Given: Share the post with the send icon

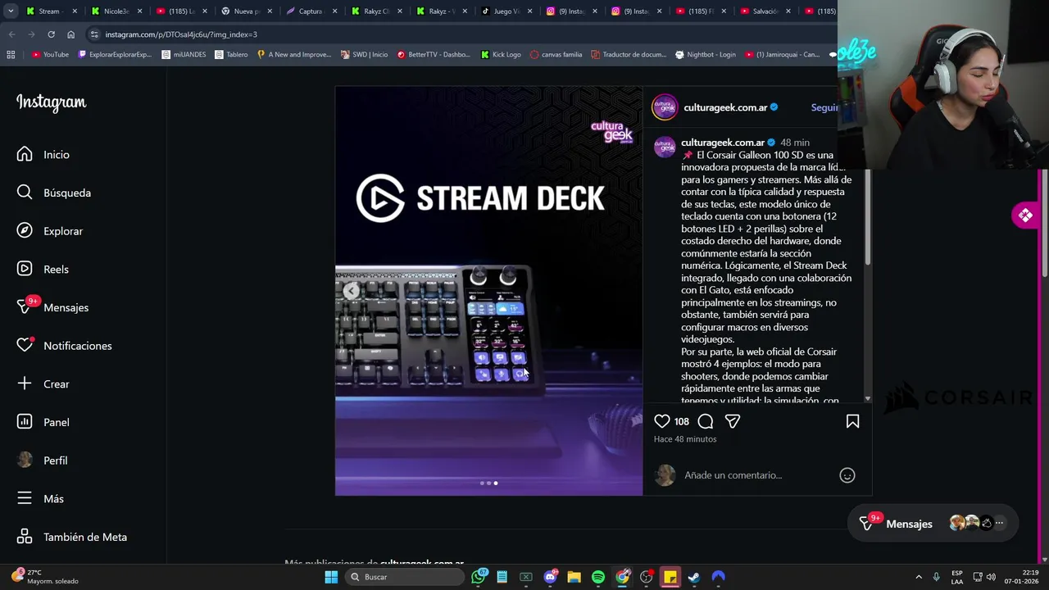Looking at the screenshot, I should click(x=733, y=421).
